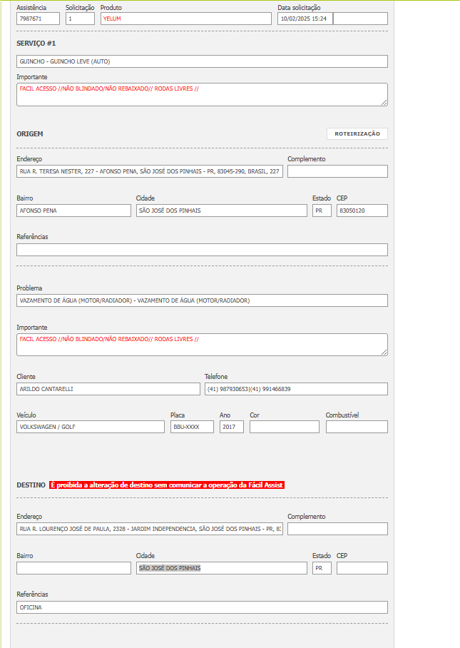Click the empty Destino CEP field

click(362, 568)
